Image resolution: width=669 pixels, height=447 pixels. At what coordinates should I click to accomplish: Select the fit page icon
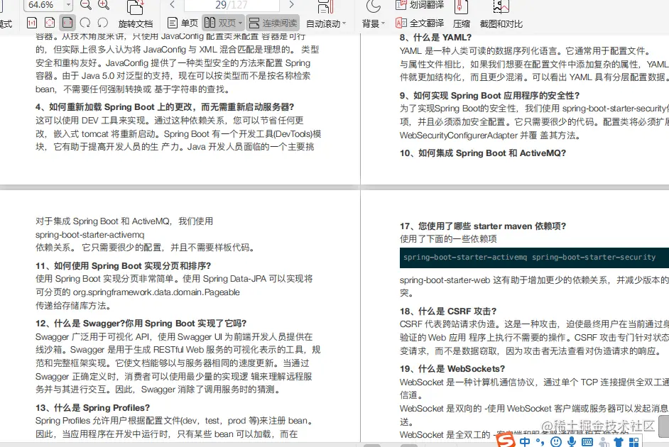click(50, 23)
